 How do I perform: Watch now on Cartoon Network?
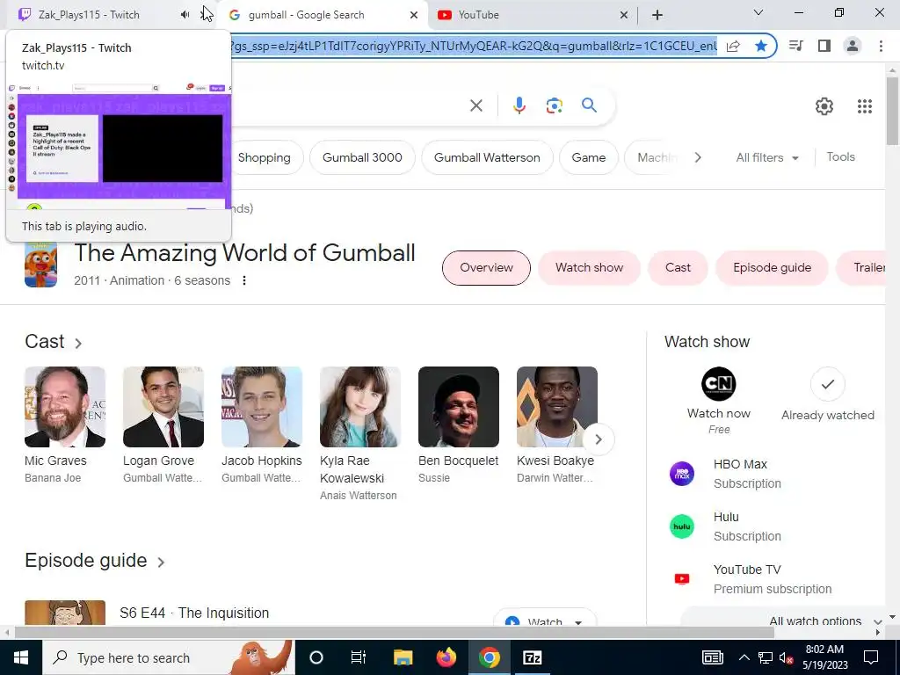(719, 400)
